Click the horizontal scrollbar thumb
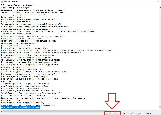This screenshot has width=161, height=115. [x=55, y=111]
